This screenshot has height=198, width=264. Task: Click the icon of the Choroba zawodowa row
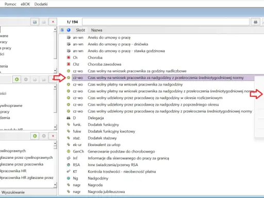[x=69, y=64]
